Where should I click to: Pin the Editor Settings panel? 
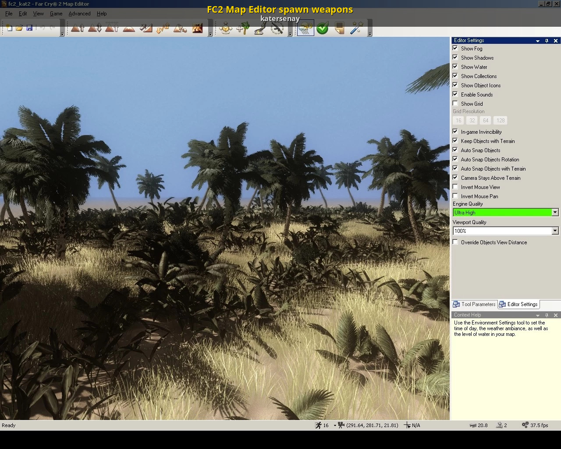(x=547, y=40)
